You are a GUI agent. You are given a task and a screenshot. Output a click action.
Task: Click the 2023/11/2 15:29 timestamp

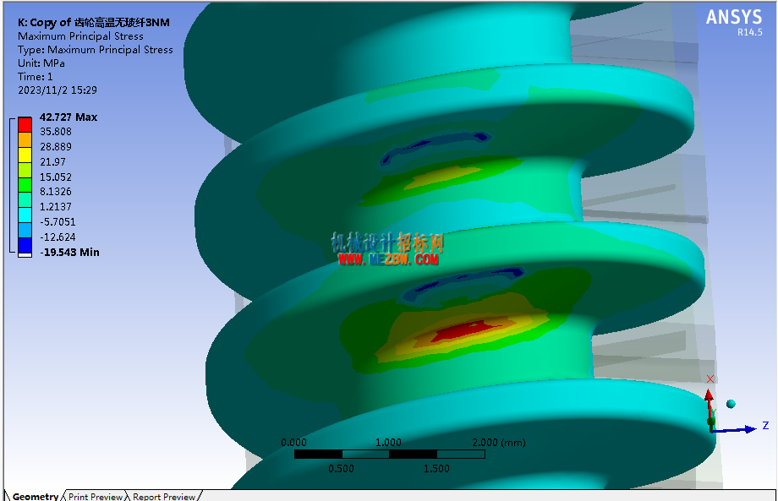pyautogui.click(x=58, y=90)
